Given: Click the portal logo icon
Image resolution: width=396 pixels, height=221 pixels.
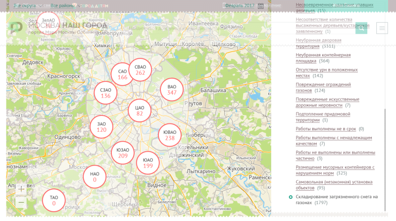Looking at the screenshot, I should 16,28.
